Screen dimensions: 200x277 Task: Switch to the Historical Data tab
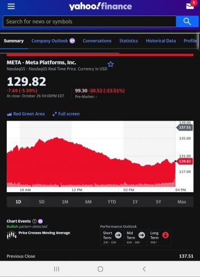(161, 41)
